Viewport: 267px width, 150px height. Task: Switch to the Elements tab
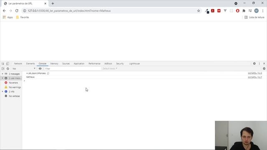click(x=30, y=64)
